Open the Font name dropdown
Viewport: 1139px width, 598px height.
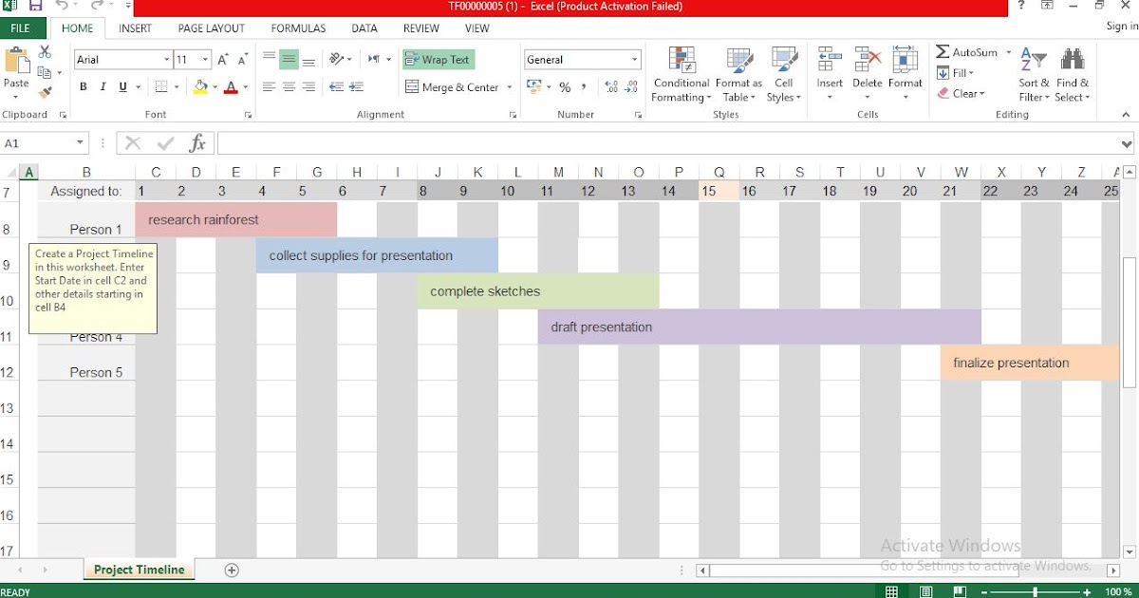click(x=166, y=60)
